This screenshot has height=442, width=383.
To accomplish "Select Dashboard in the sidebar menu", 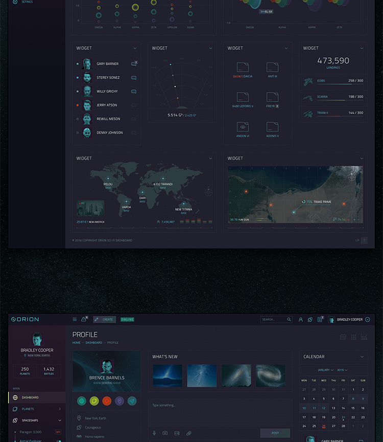I will click(30, 397).
